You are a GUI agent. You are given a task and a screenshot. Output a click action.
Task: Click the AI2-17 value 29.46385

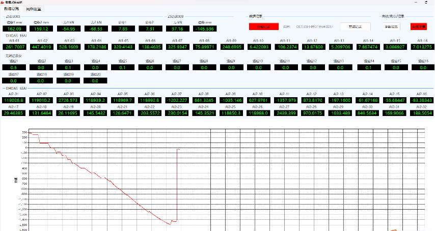click(x=14, y=113)
